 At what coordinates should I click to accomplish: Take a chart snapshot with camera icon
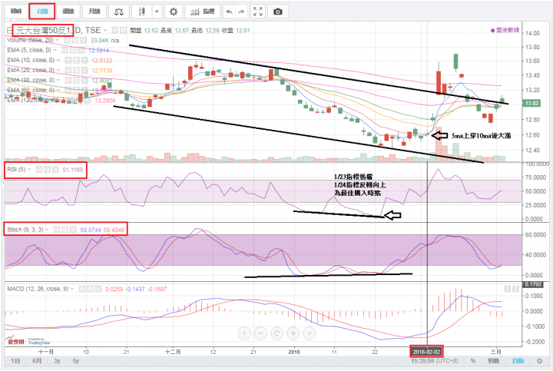pos(277,12)
